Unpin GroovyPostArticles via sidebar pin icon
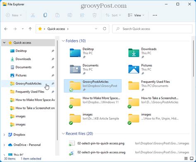Viewport: 196px width, 162px height. click(53, 84)
